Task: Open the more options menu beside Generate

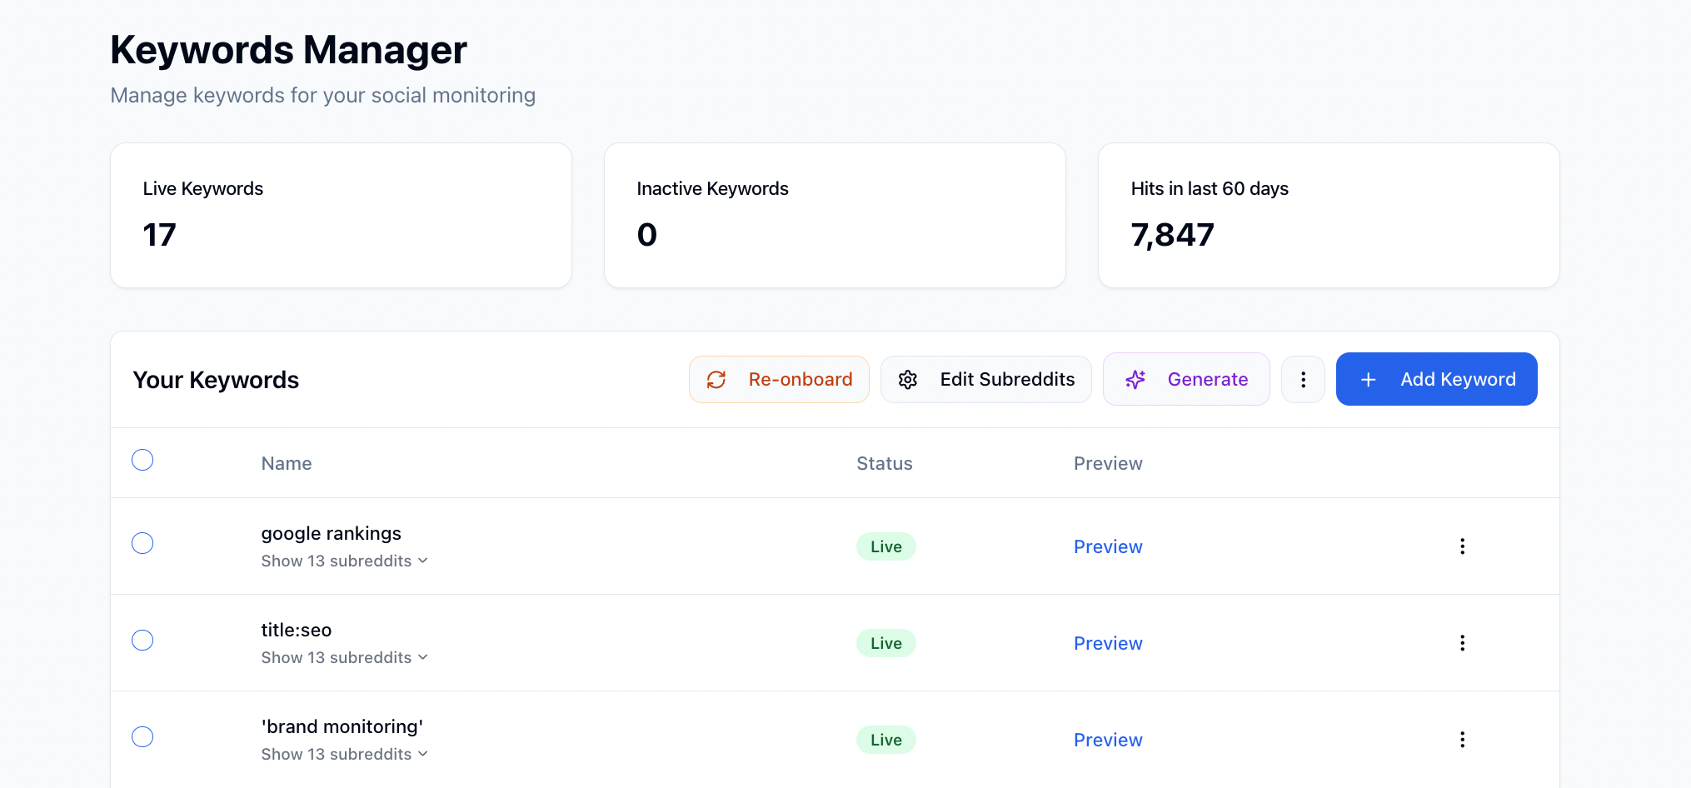Action: tap(1303, 379)
